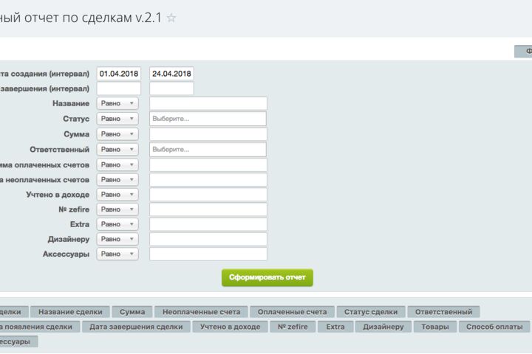Click the Дата завершения сделки column button

pos(136,327)
